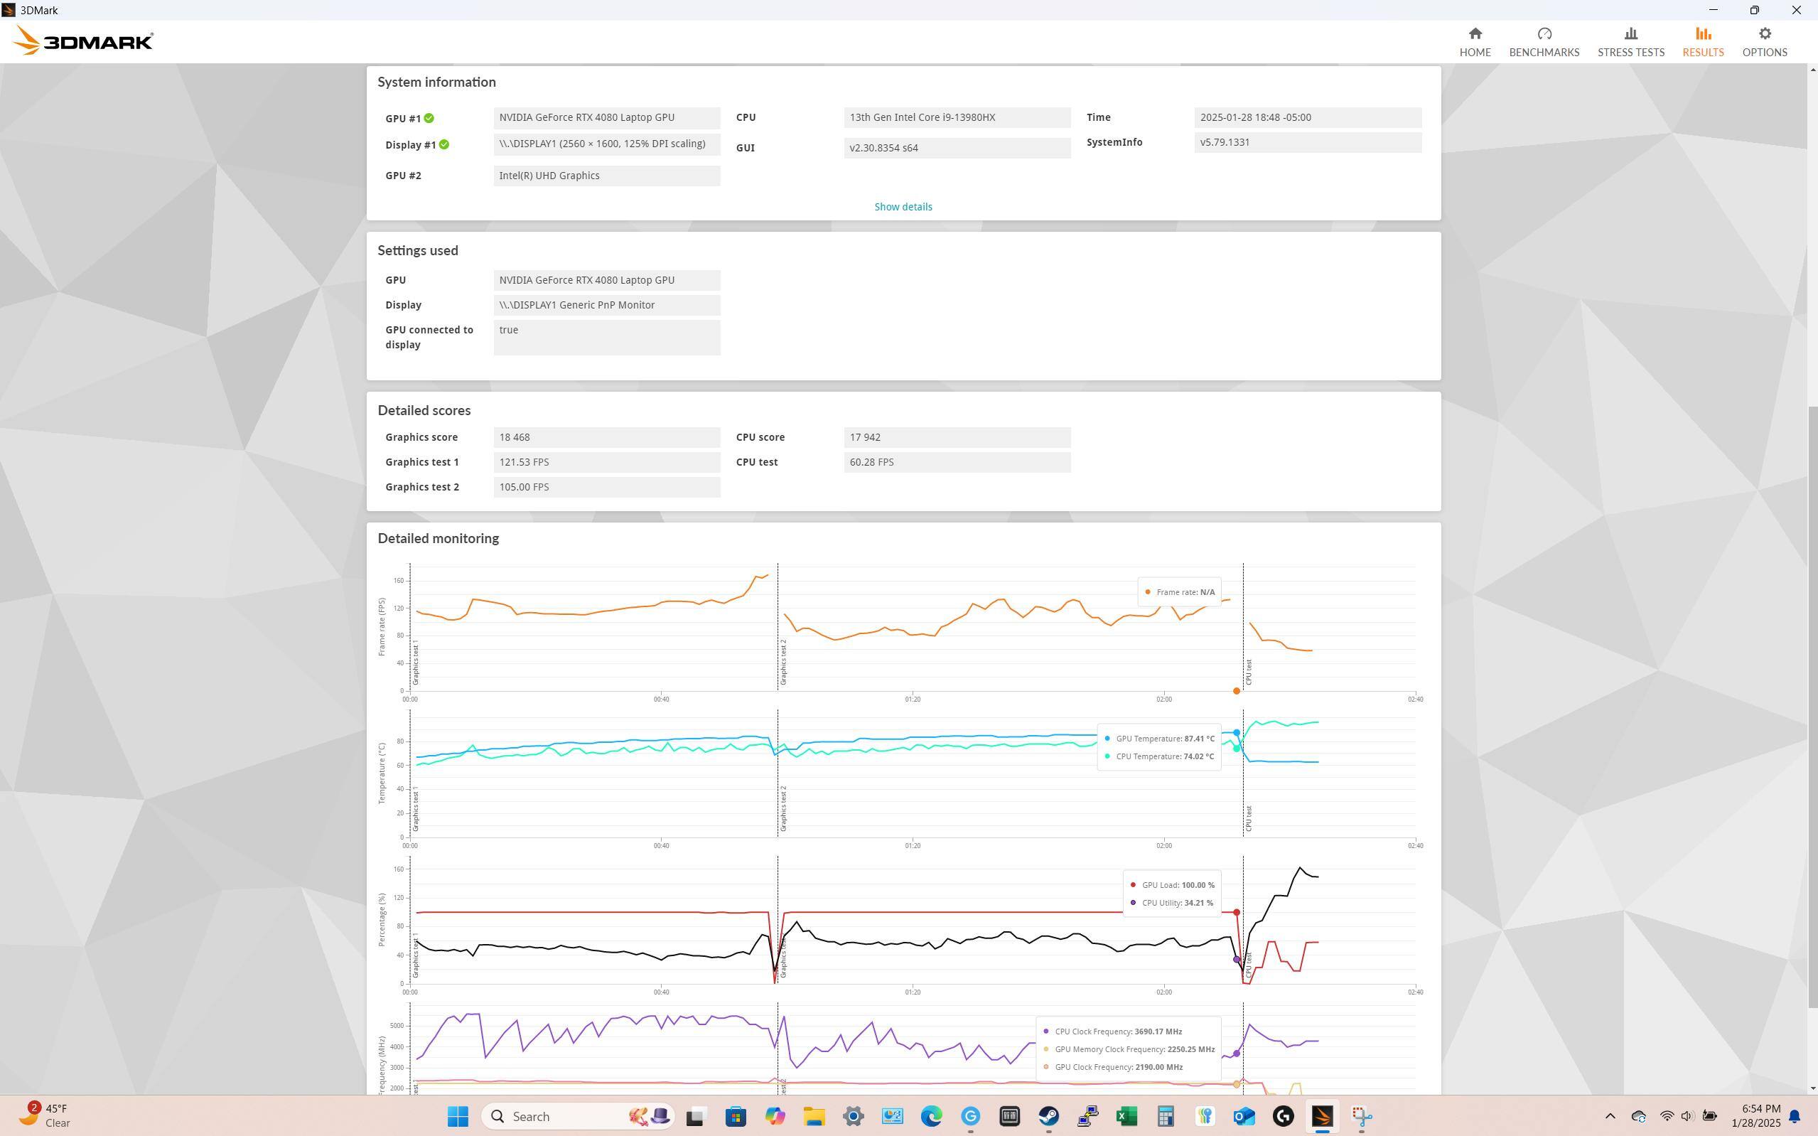Viewport: 1818px width, 1136px height.
Task: Click the page vertical scrollbar
Action: click(1812, 706)
